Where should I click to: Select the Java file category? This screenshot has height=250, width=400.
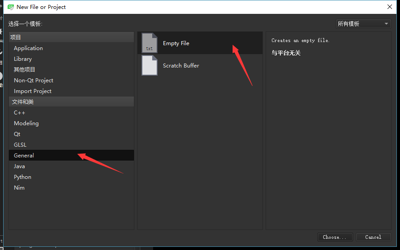coord(71,166)
